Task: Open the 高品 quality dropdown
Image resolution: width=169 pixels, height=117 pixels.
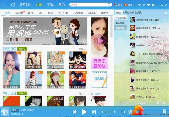Action: point(15,110)
